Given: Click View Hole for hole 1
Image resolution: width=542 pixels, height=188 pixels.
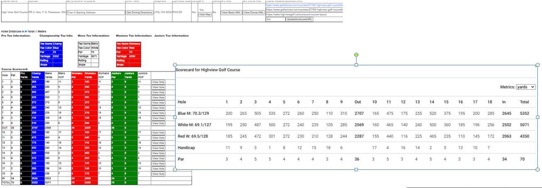Looking at the screenshot, I should (159, 82).
